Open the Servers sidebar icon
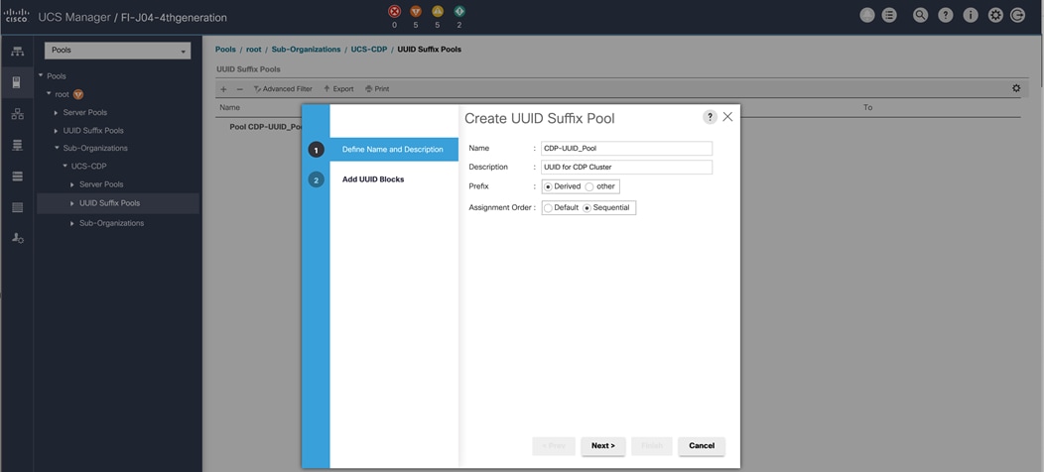The width and height of the screenshot is (1044, 472). coord(18,82)
